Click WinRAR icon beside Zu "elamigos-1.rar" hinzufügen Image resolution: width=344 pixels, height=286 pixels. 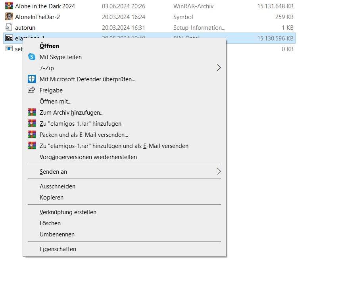pos(32,123)
